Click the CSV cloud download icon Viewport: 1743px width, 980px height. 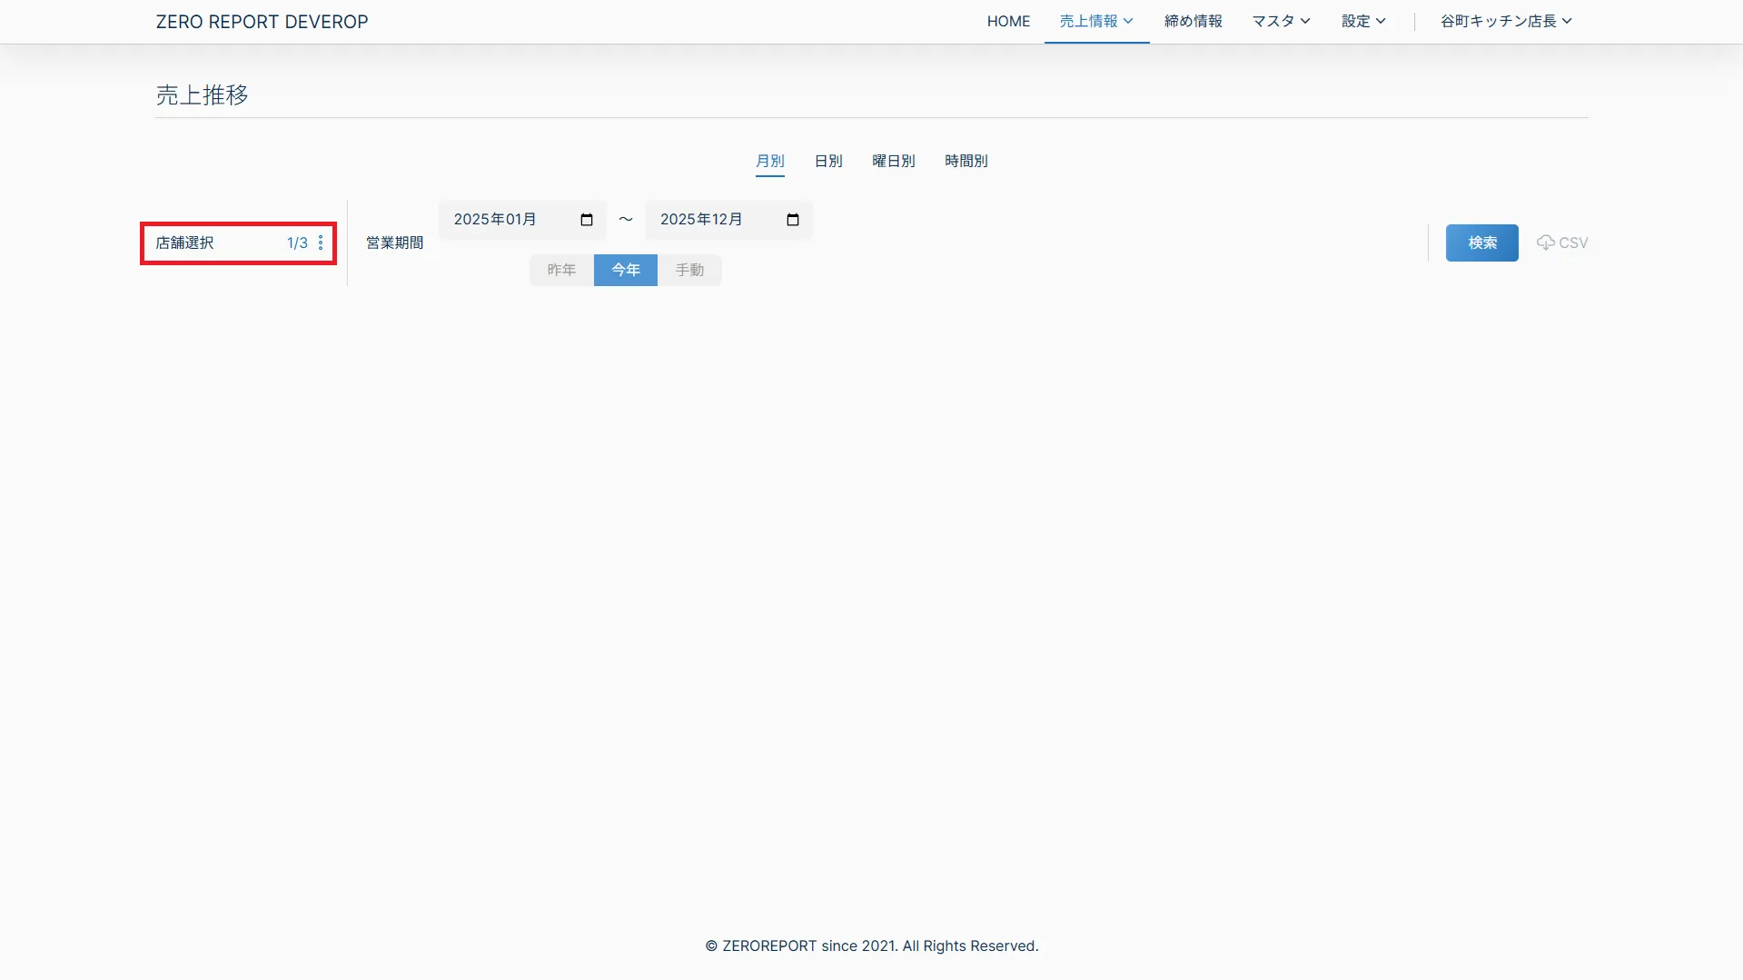[1545, 243]
